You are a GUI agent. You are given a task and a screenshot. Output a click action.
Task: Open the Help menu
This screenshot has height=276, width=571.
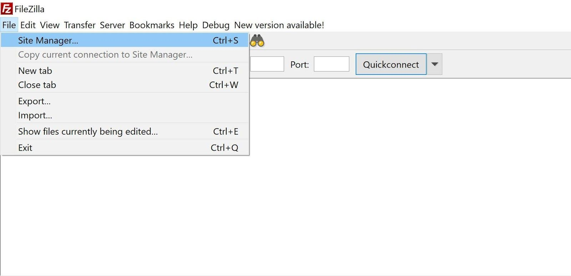click(x=188, y=25)
